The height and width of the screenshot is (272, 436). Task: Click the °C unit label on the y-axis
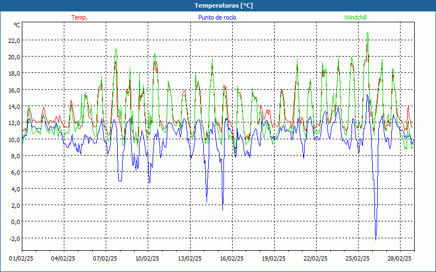pyautogui.click(x=17, y=25)
